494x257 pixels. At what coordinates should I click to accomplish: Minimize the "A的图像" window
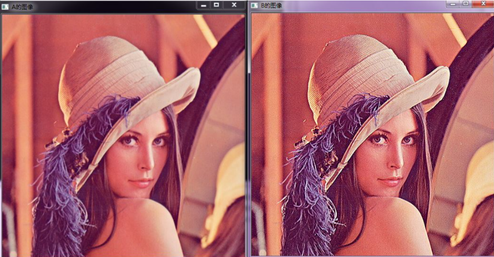(204, 5)
